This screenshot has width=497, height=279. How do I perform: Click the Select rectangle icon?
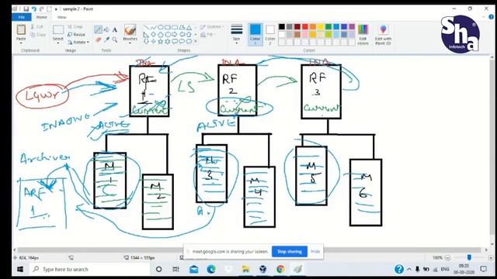[x=58, y=30]
